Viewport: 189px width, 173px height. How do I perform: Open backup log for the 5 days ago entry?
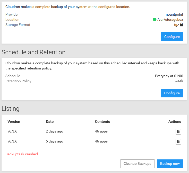click(x=178, y=141)
